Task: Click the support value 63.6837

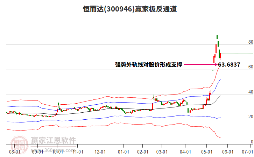Action: tap(229, 65)
